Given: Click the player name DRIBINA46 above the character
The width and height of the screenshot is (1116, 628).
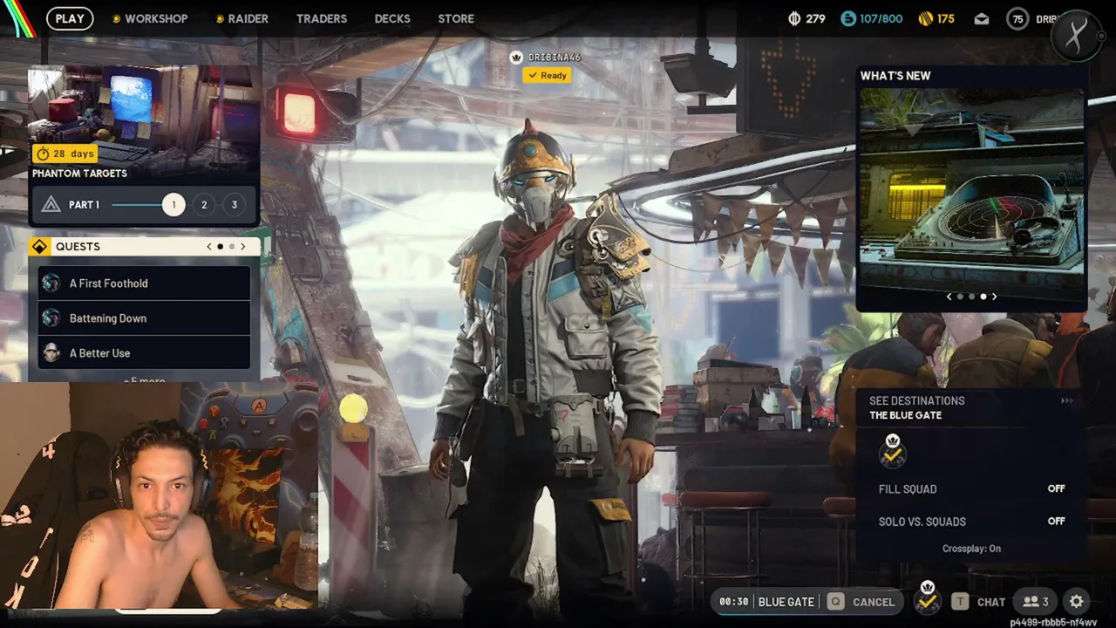Looking at the screenshot, I should [555, 58].
